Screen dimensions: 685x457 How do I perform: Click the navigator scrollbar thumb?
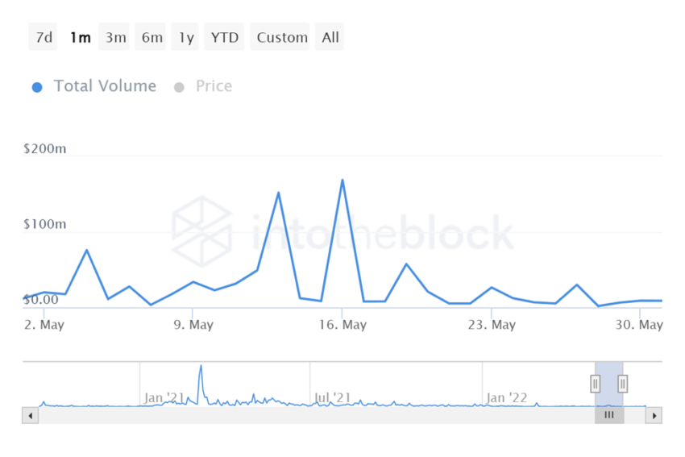(x=609, y=415)
